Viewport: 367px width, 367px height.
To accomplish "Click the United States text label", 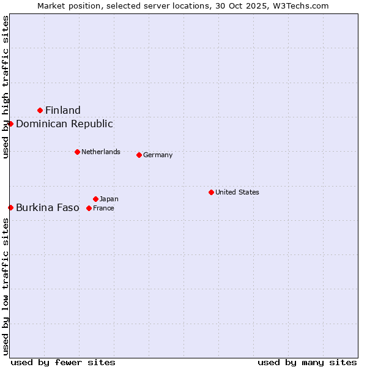I will click(237, 192).
